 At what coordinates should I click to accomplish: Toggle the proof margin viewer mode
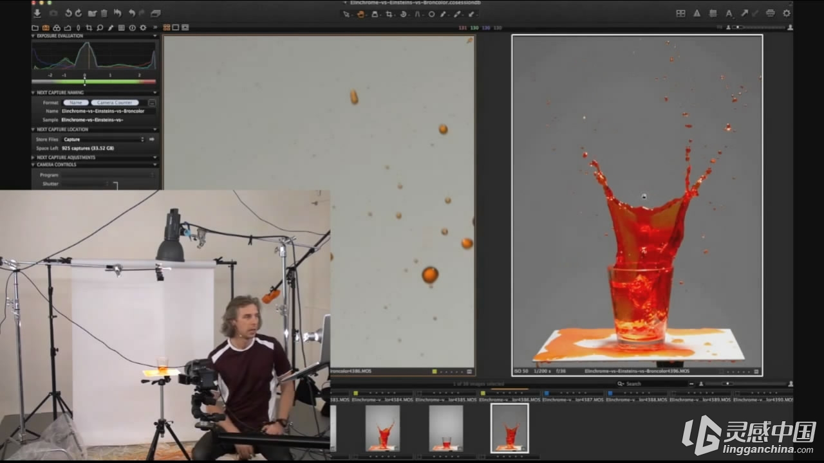pos(185,28)
